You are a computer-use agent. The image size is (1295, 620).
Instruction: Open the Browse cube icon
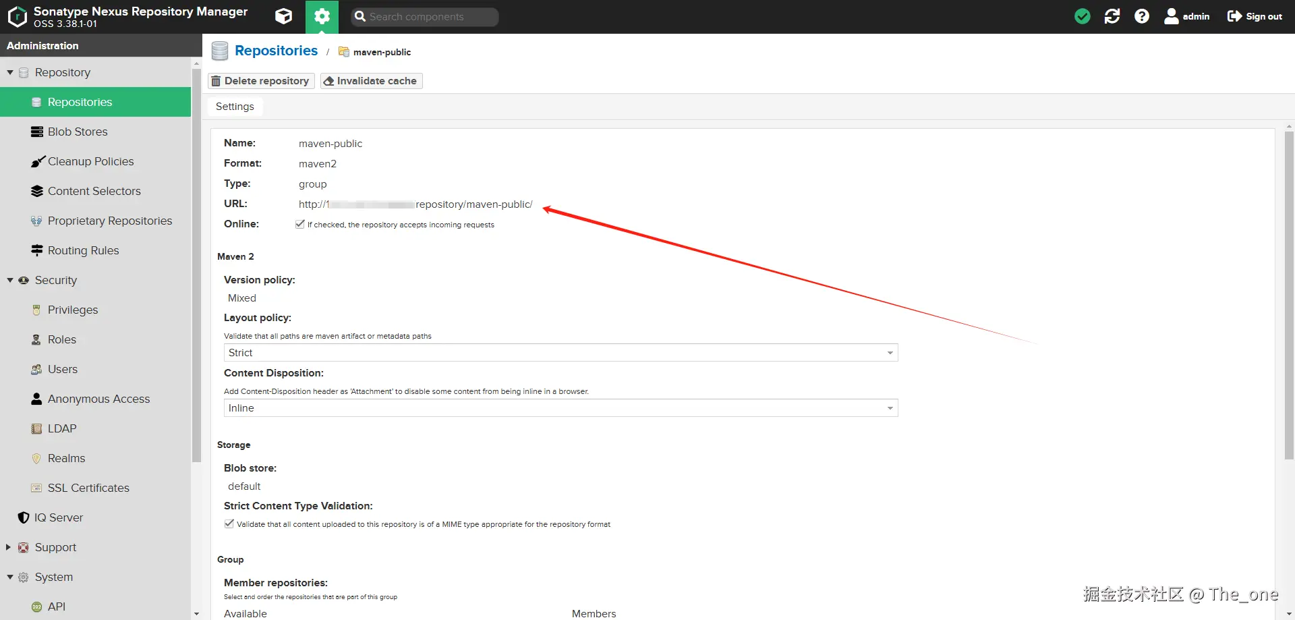(284, 16)
